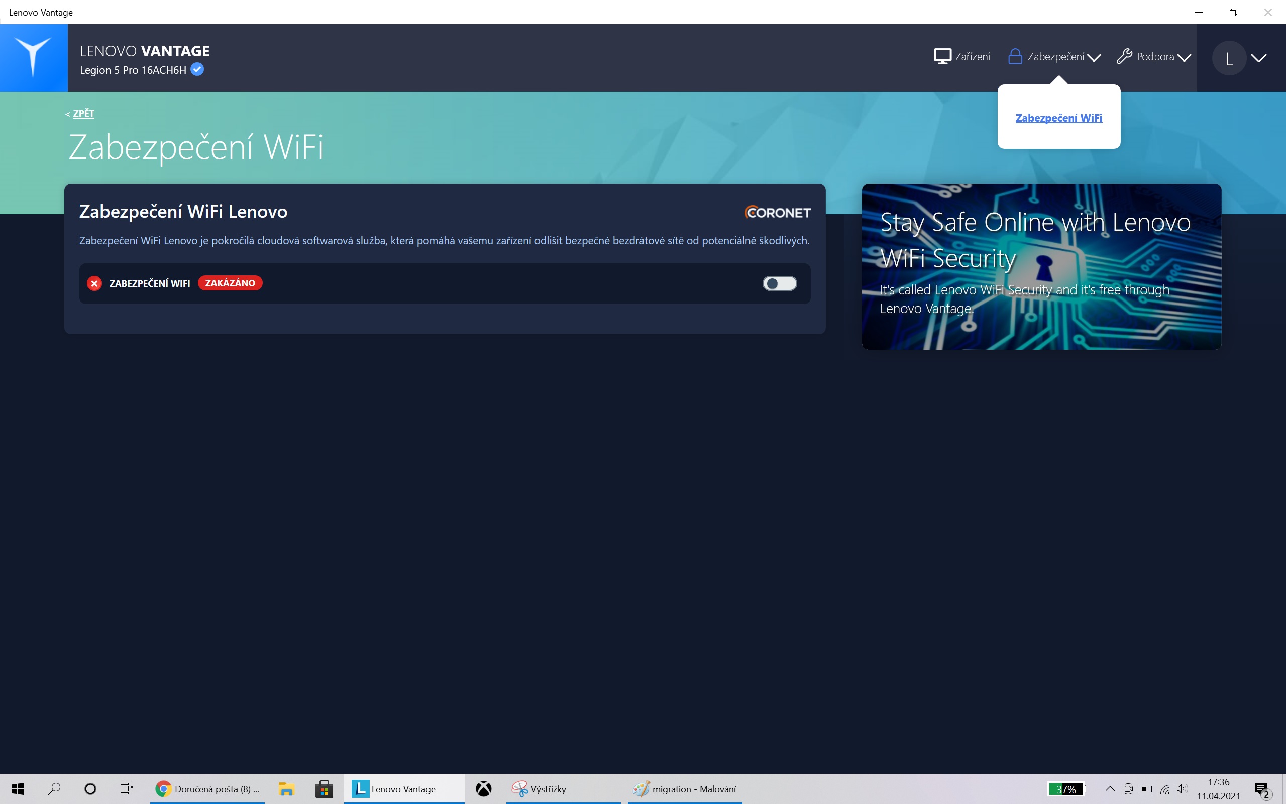Open Xbox app from the taskbar

point(483,788)
